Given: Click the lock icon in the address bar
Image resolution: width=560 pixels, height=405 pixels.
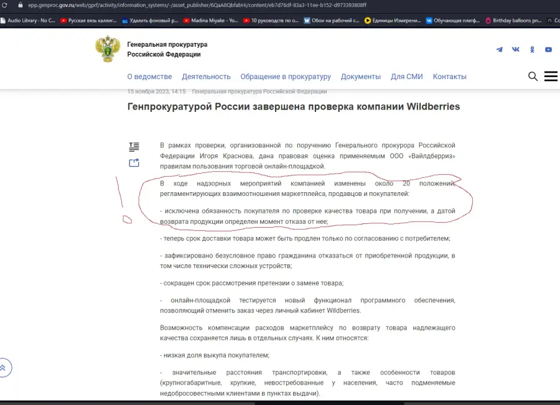Looking at the screenshot, I should 21,5.
